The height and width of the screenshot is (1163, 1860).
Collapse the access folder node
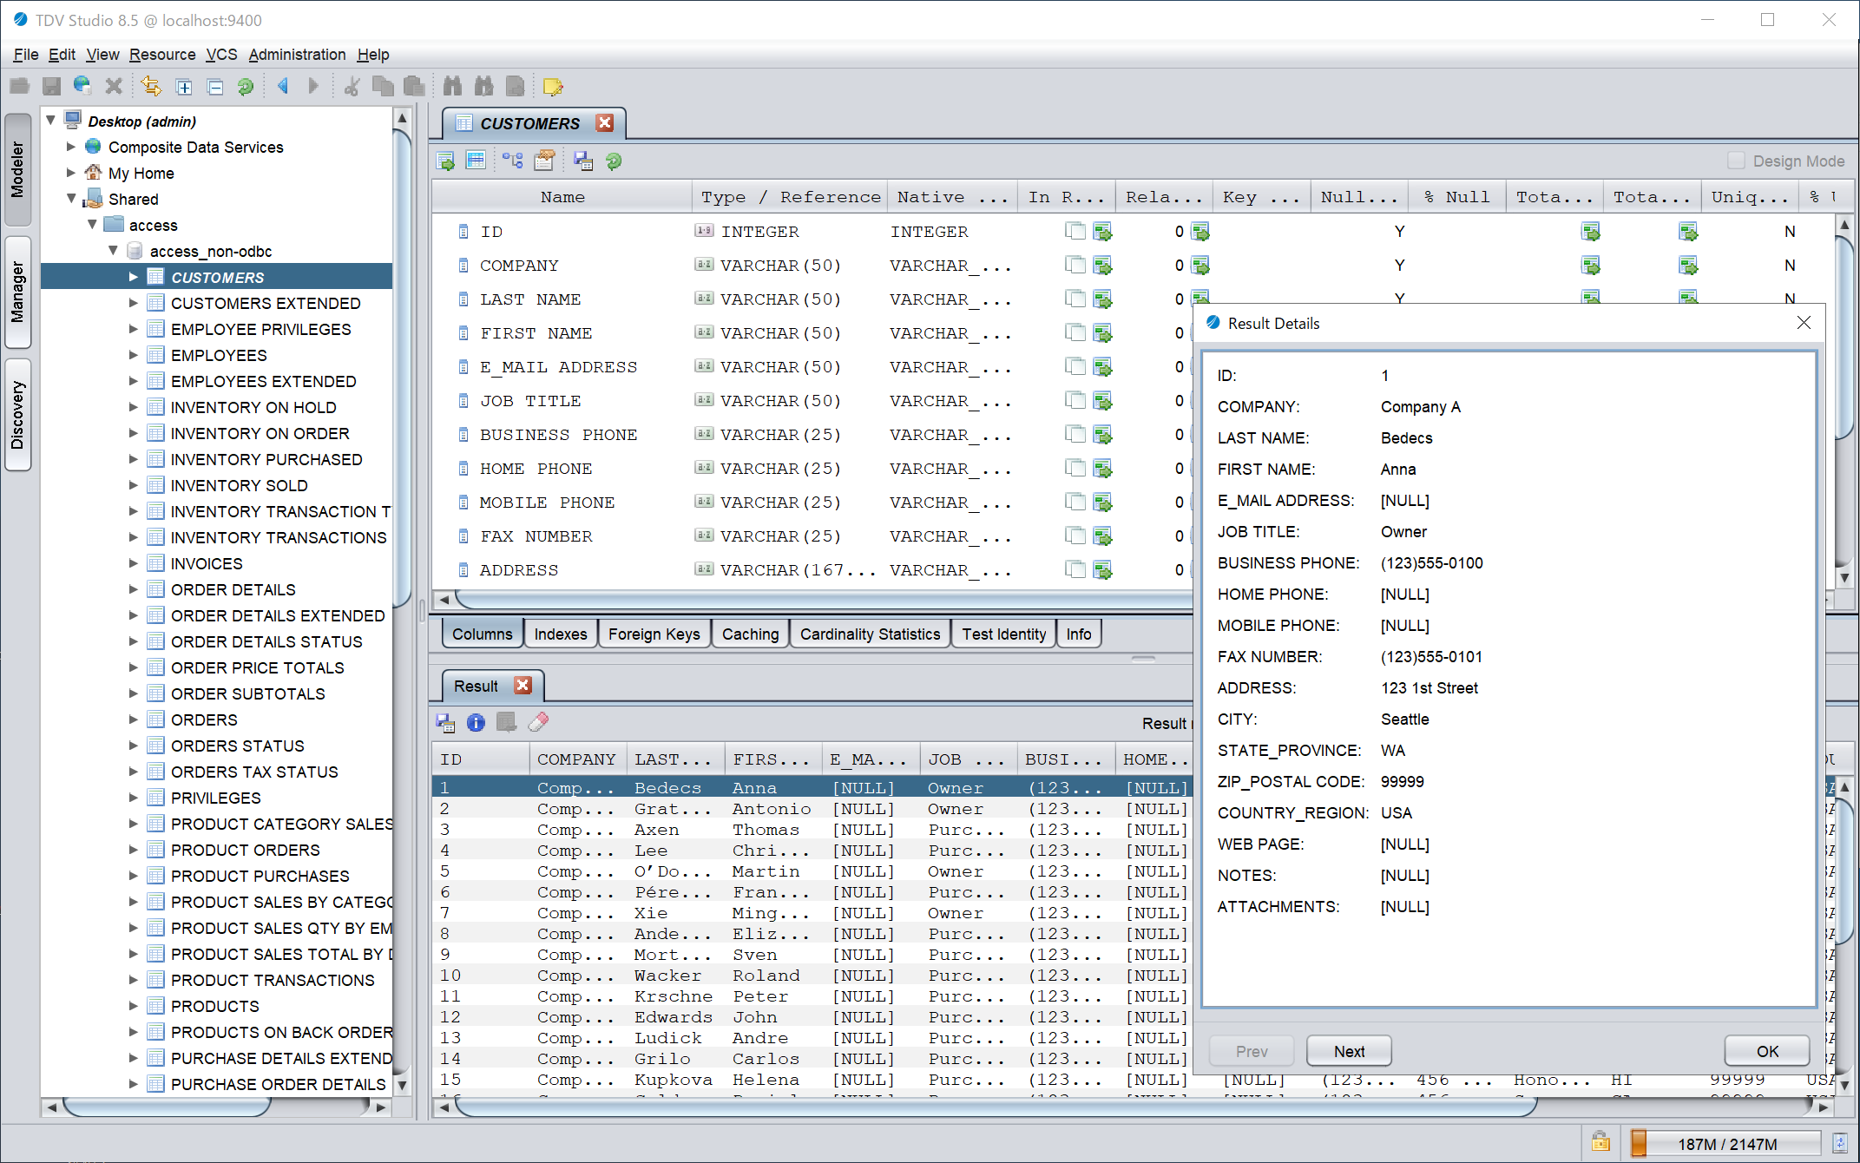point(92,225)
